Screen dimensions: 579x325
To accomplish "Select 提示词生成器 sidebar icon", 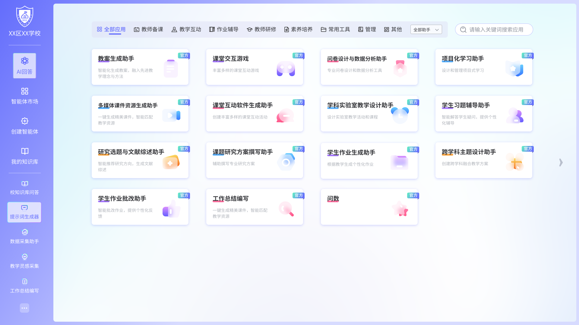I will 24,208.
